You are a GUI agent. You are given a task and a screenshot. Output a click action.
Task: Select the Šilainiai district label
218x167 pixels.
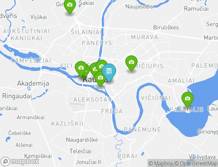coord(86,32)
